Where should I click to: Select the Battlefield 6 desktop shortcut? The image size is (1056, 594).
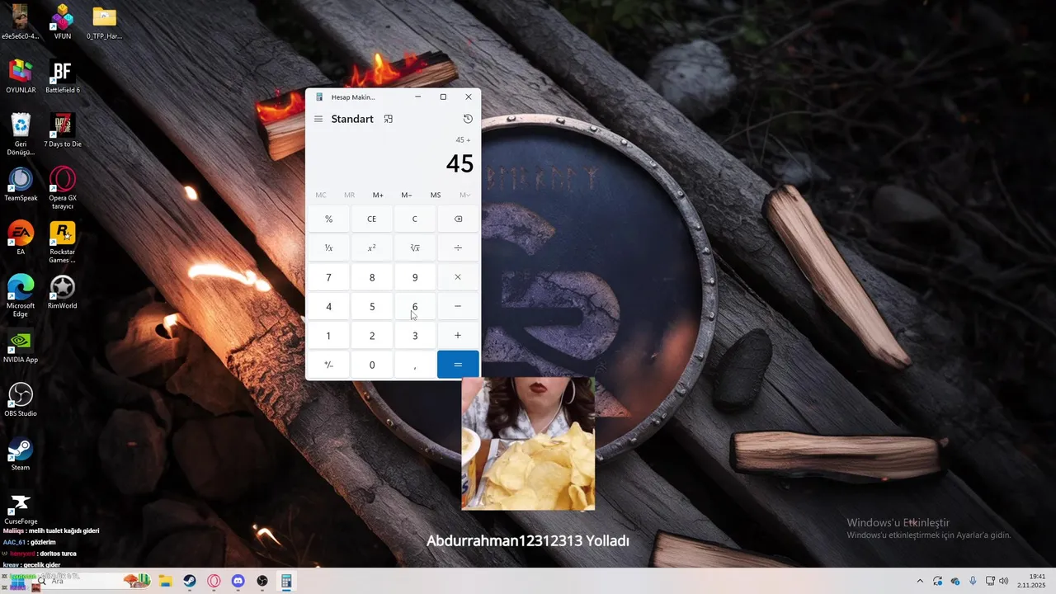[x=62, y=76]
